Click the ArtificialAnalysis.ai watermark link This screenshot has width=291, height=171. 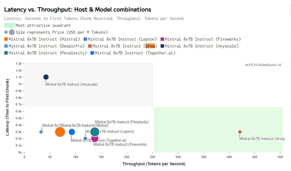[263, 65]
